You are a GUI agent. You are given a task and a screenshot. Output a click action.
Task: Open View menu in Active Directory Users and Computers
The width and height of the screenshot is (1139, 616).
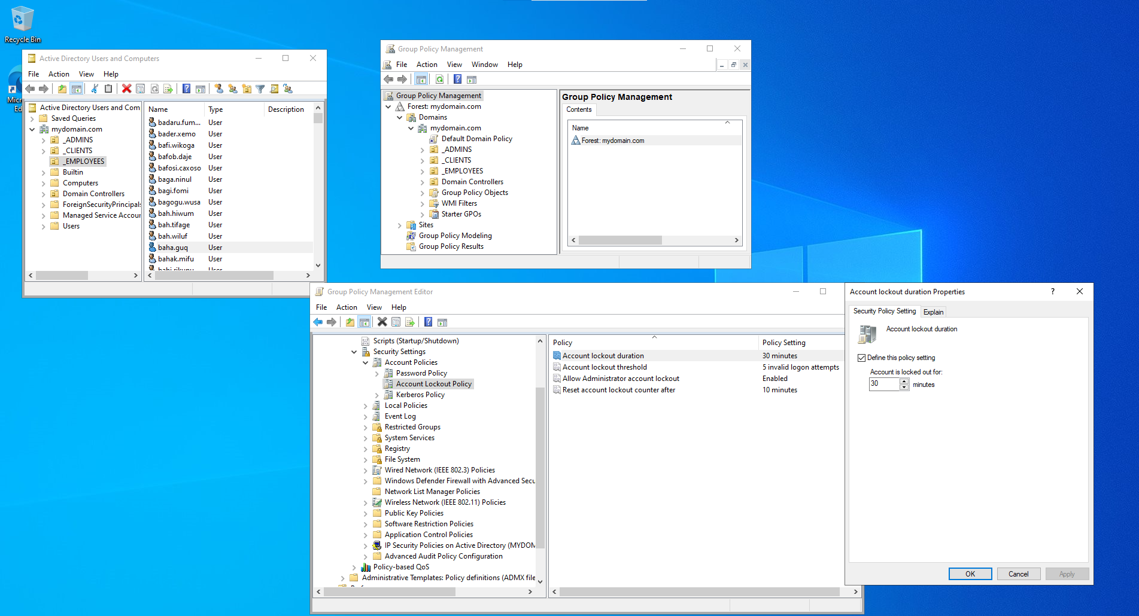pos(86,74)
